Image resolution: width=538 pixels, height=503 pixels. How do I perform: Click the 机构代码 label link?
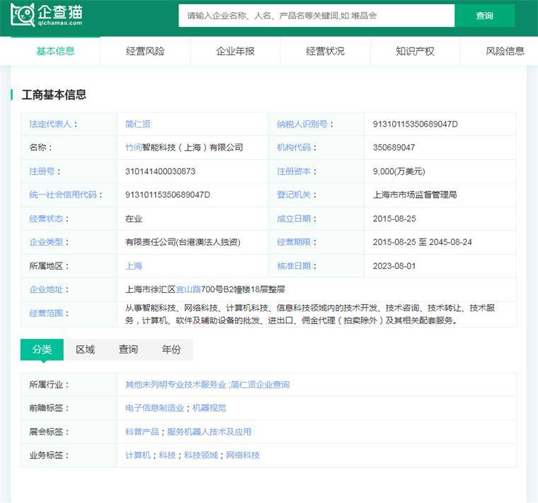294,147
